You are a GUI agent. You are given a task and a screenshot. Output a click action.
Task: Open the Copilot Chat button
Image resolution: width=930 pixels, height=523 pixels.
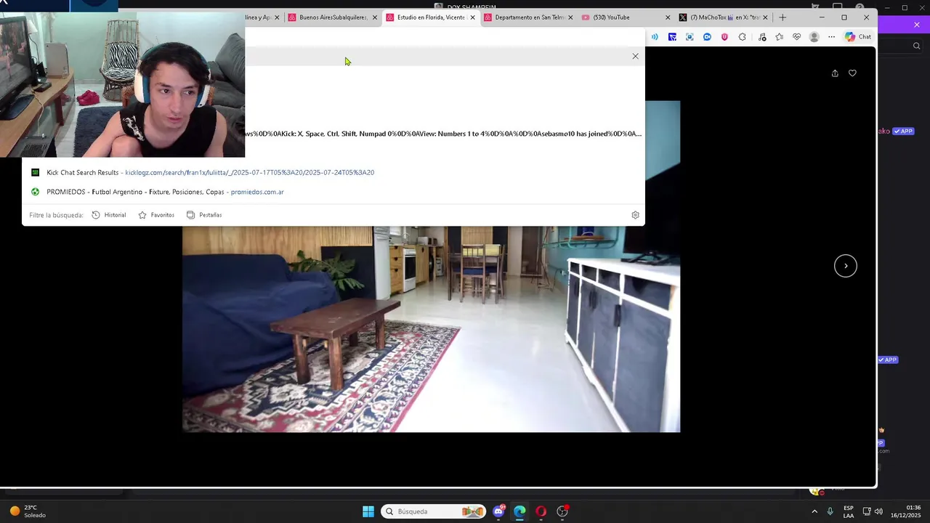pyautogui.click(x=858, y=37)
